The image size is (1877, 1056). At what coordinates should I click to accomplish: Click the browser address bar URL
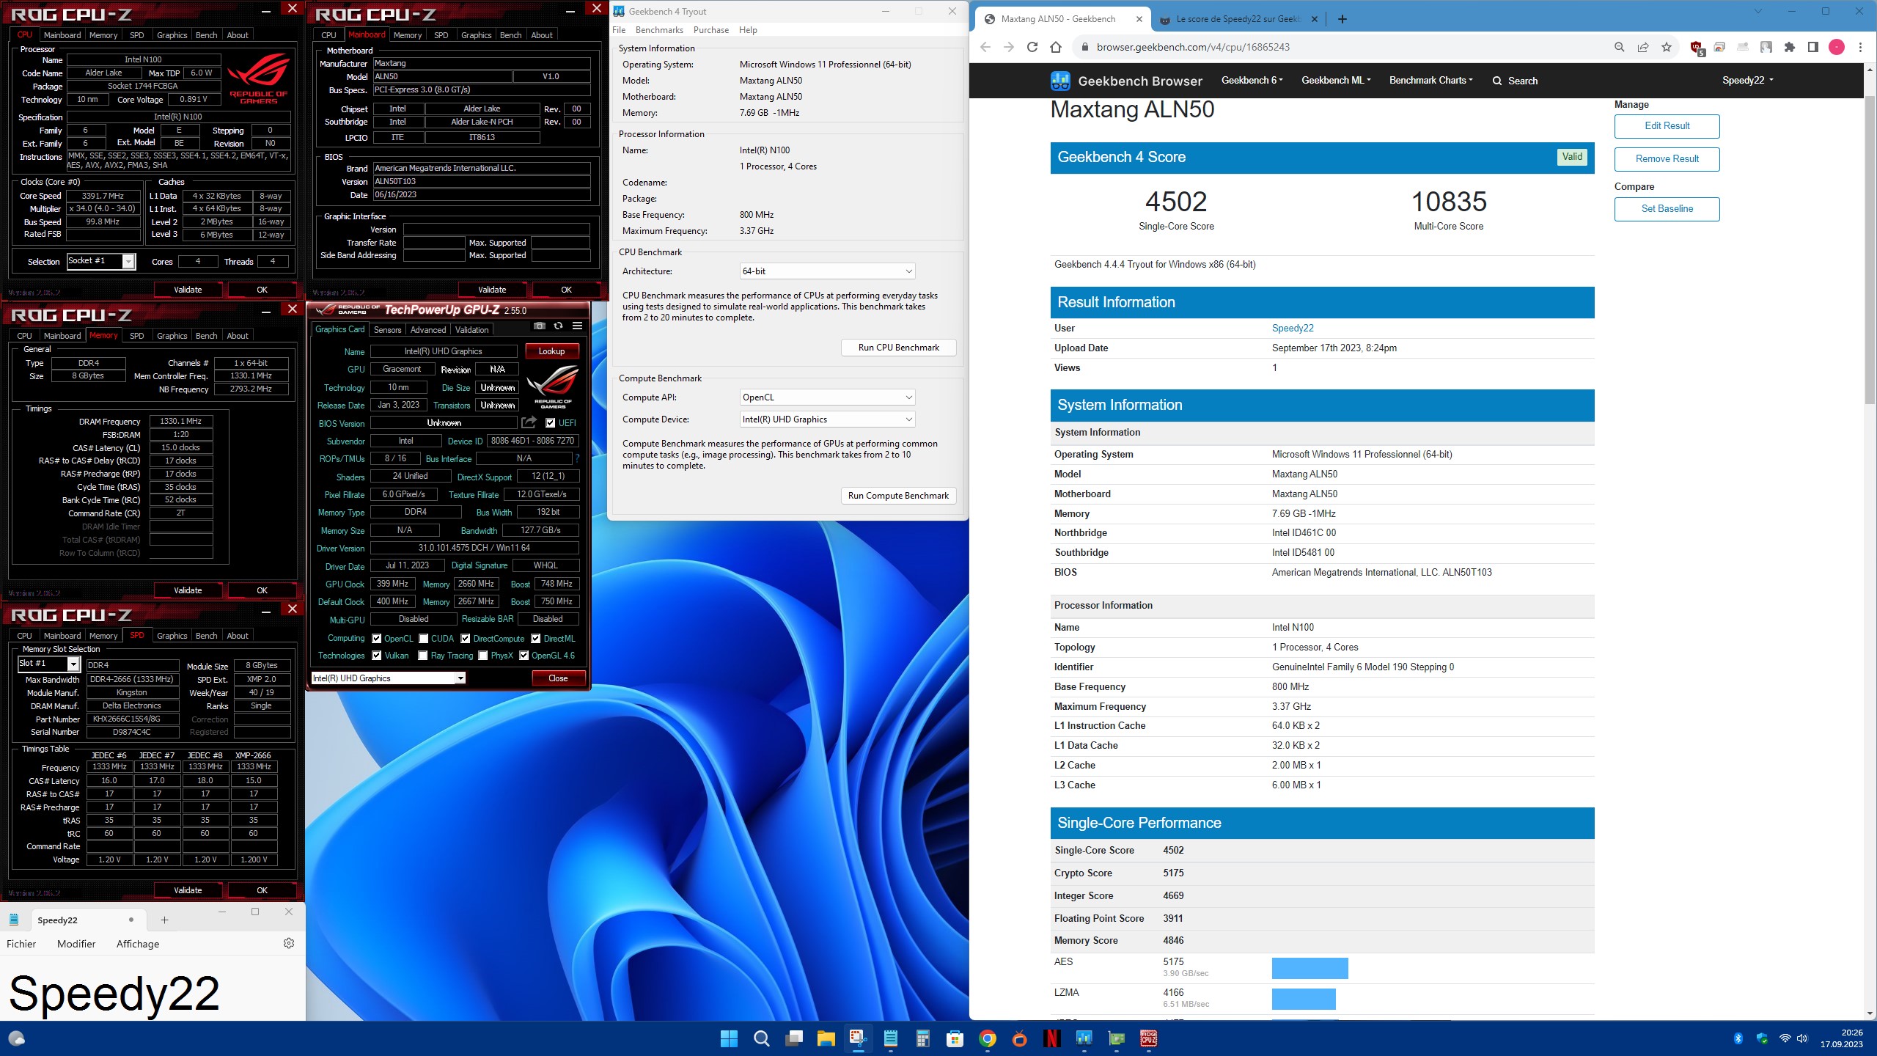(1193, 47)
